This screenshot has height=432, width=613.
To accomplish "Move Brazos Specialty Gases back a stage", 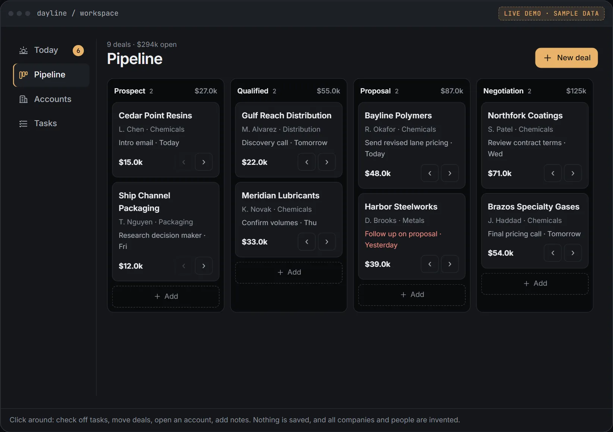I will click(x=553, y=253).
